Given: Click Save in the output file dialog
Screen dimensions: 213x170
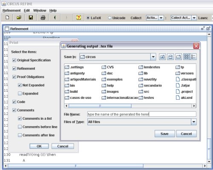Looking at the screenshot, I should pyautogui.click(x=164, y=134).
